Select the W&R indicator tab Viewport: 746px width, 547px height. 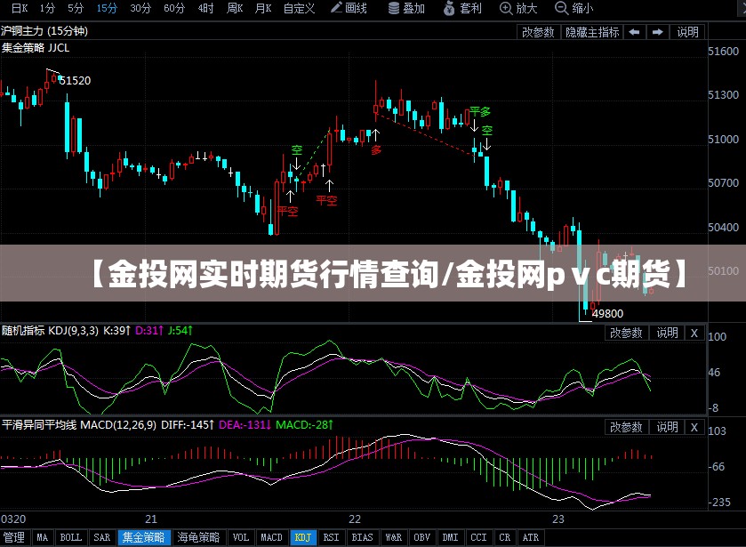point(394,537)
